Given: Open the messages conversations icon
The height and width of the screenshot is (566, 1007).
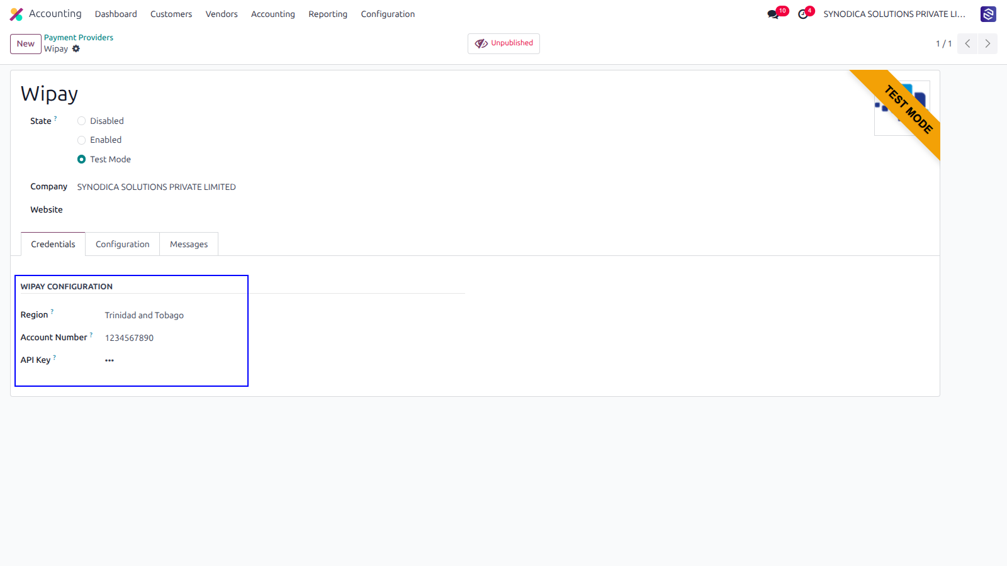Looking at the screenshot, I should point(773,14).
